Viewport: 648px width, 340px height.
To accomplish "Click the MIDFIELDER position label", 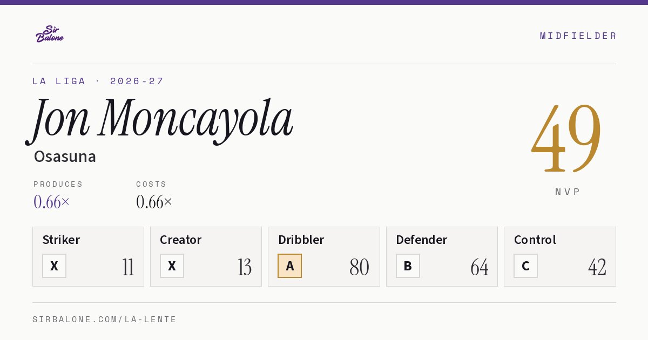I will click(578, 36).
